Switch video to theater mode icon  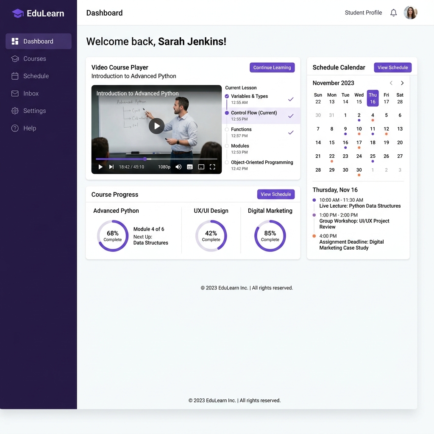(x=201, y=167)
